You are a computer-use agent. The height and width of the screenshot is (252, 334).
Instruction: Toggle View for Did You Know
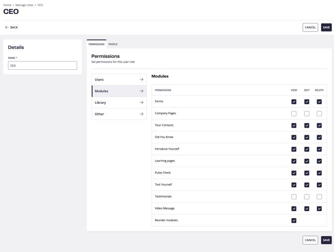point(294,137)
